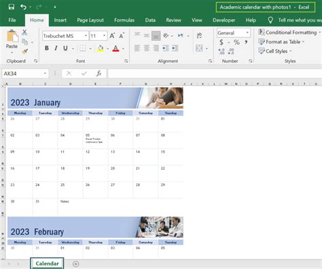322x269 pixels.
Task: Center text horizontally
Action: coord(147,48)
